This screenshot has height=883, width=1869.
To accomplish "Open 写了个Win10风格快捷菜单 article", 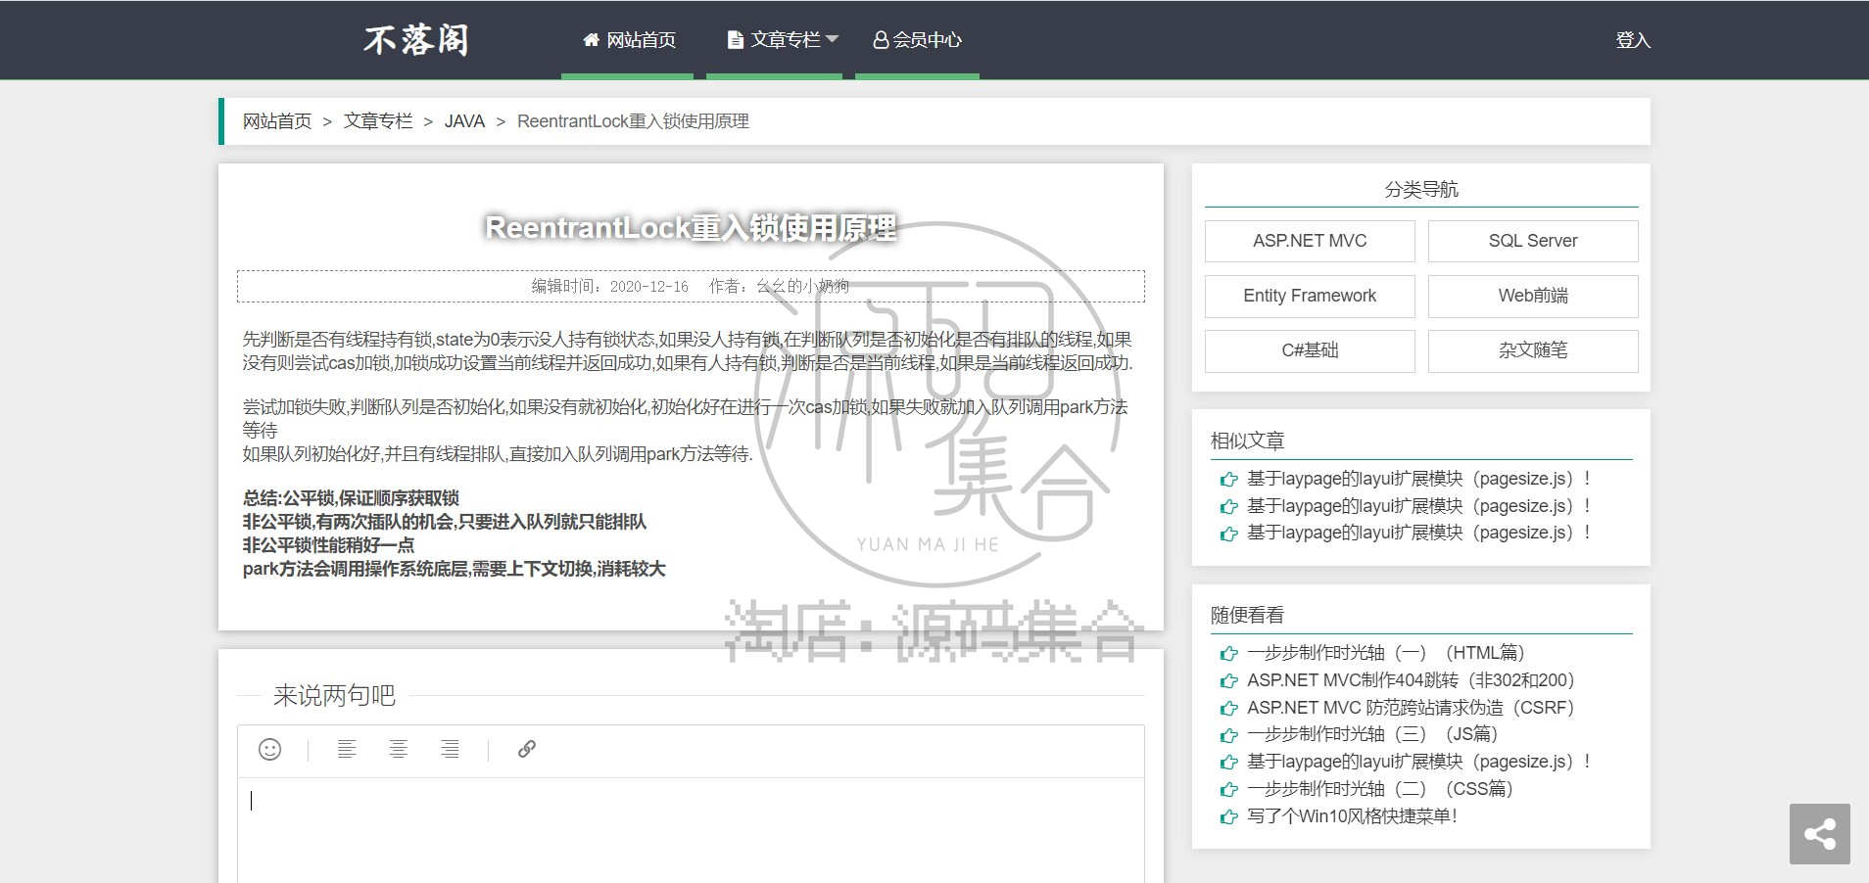I will (1352, 816).
